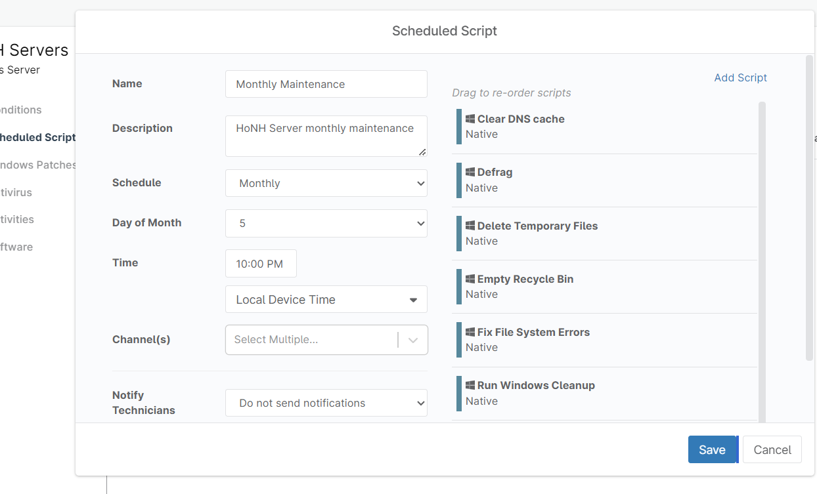
Task: Open the Schedule dropdown showing Monthly
Action: pos(326,183)
